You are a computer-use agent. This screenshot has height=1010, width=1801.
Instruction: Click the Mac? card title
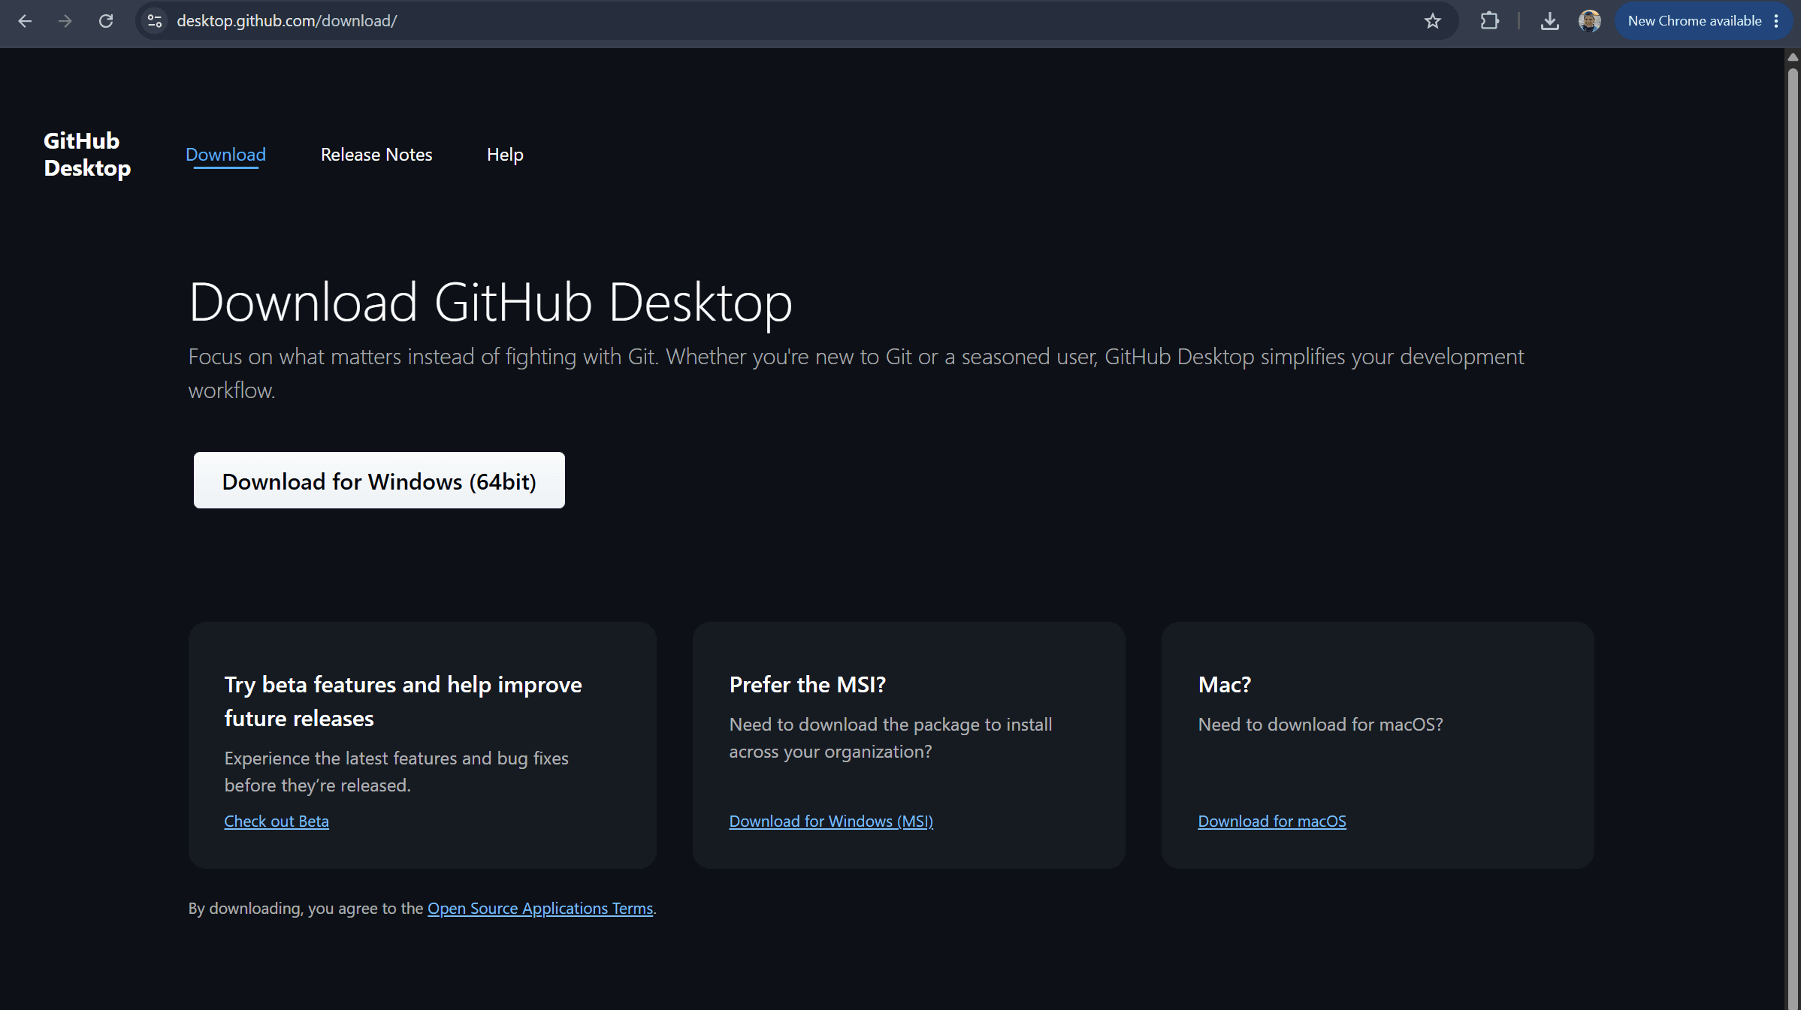(1225, 684)
